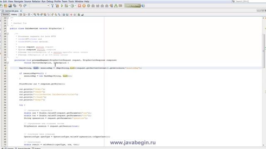
Task: Open the Source menu
Action: [27, 1]
